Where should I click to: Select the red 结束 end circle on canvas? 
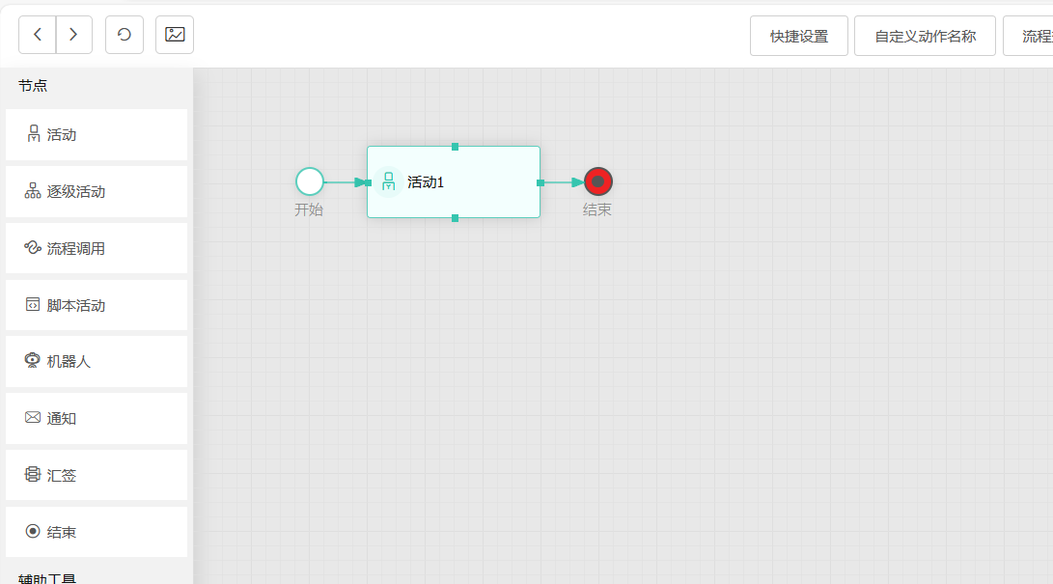point(598,181)
